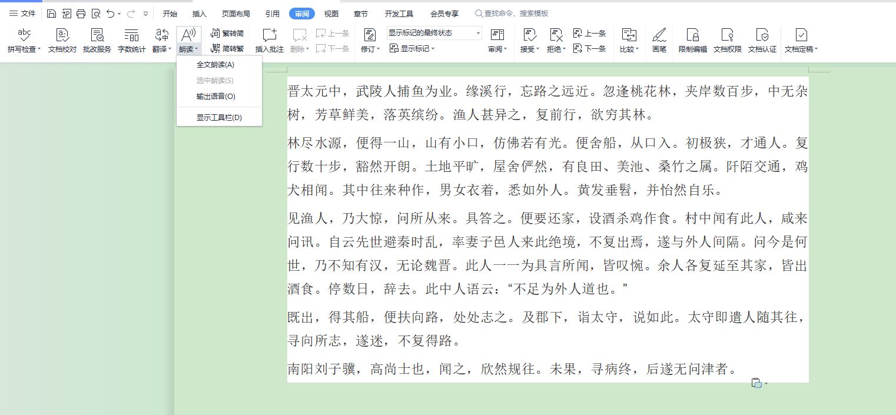This screenshot has width=896, height=415.
Task: Click the paragraph starting 既出，得其船
Action: point(547,328)
